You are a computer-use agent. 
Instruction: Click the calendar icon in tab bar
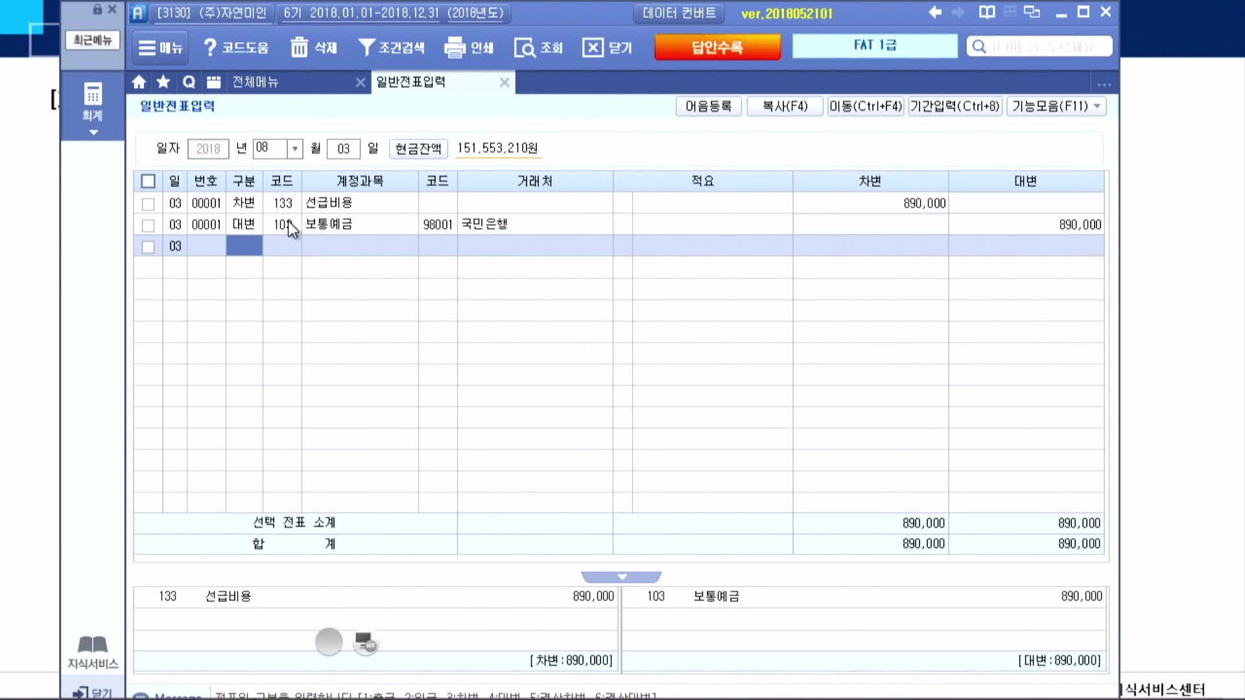[x=213, y=82]
